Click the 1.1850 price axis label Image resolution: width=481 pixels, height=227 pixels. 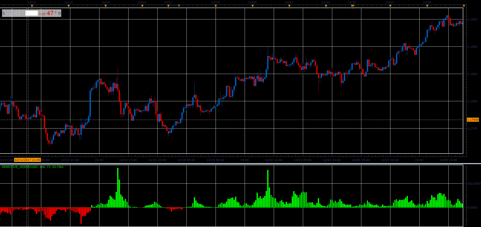pos(472,74)
